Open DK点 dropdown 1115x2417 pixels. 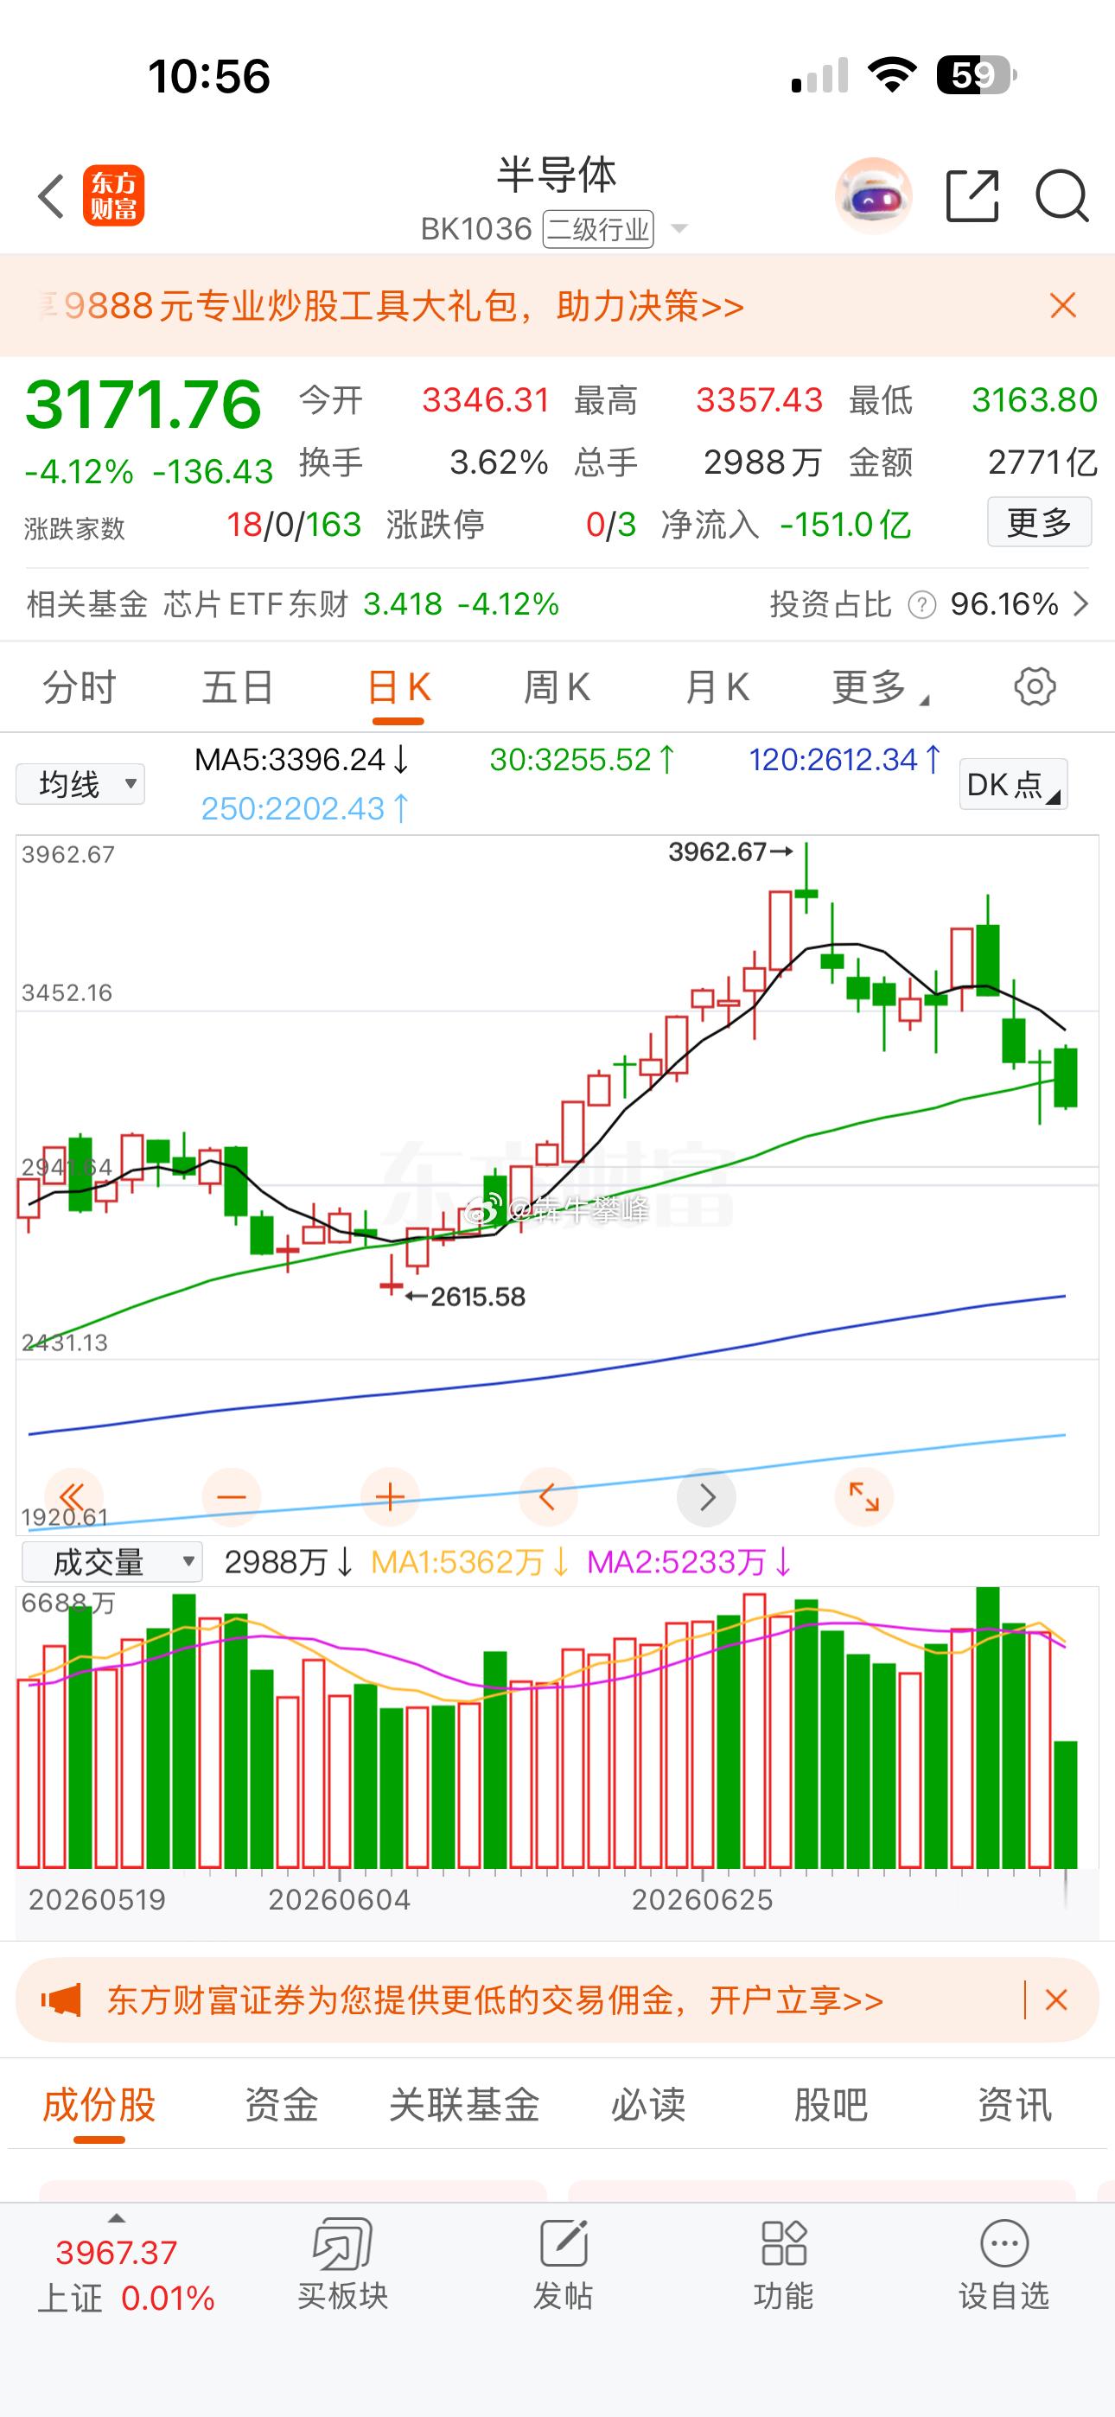(1013, 784)
